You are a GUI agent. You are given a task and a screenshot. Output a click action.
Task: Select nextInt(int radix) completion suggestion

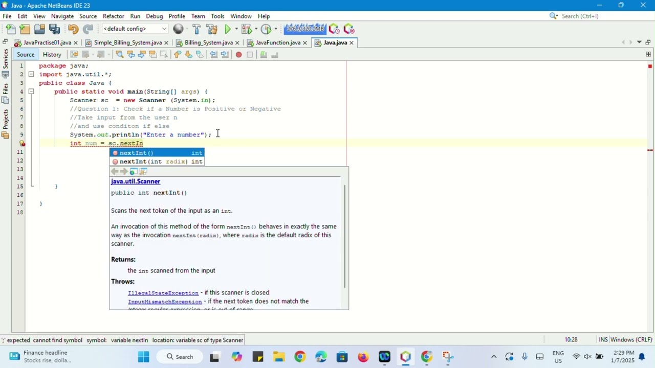[x=157, y=162]
